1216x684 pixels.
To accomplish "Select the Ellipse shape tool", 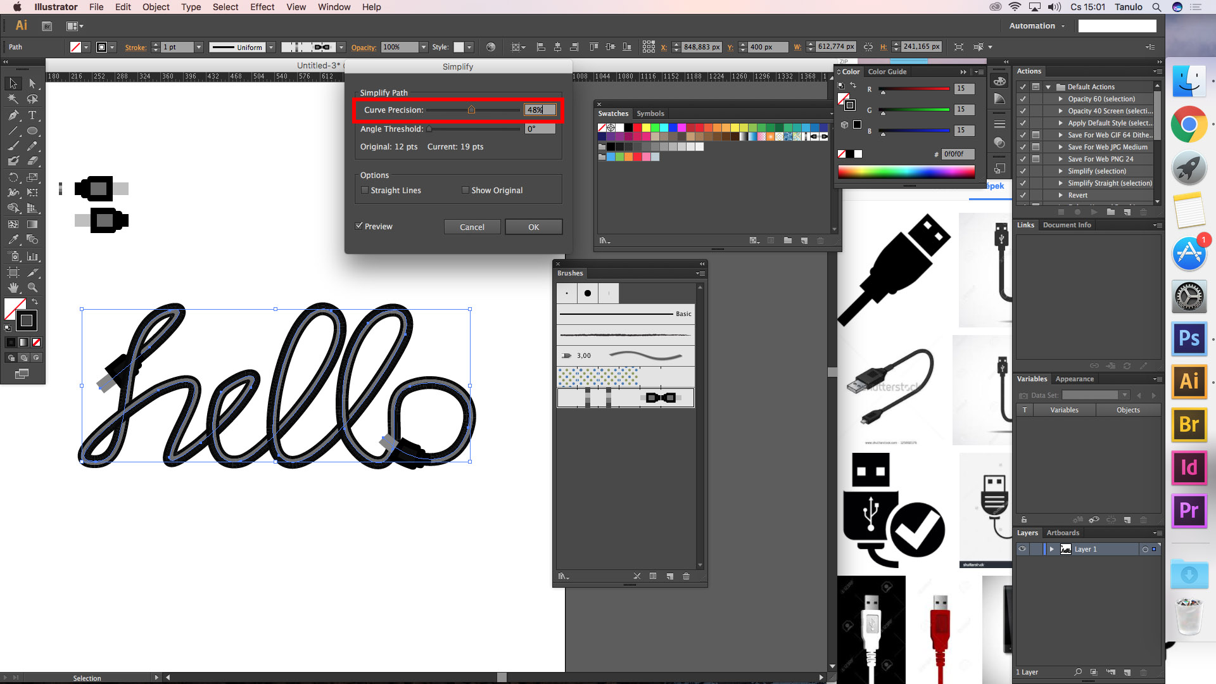I will point(32,131).
